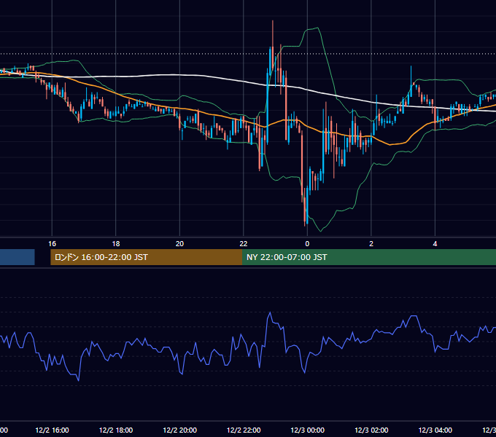Click the hour label 16 on the chart axis
The width and height of the screenshot is (496, 437).
point(53,244)
